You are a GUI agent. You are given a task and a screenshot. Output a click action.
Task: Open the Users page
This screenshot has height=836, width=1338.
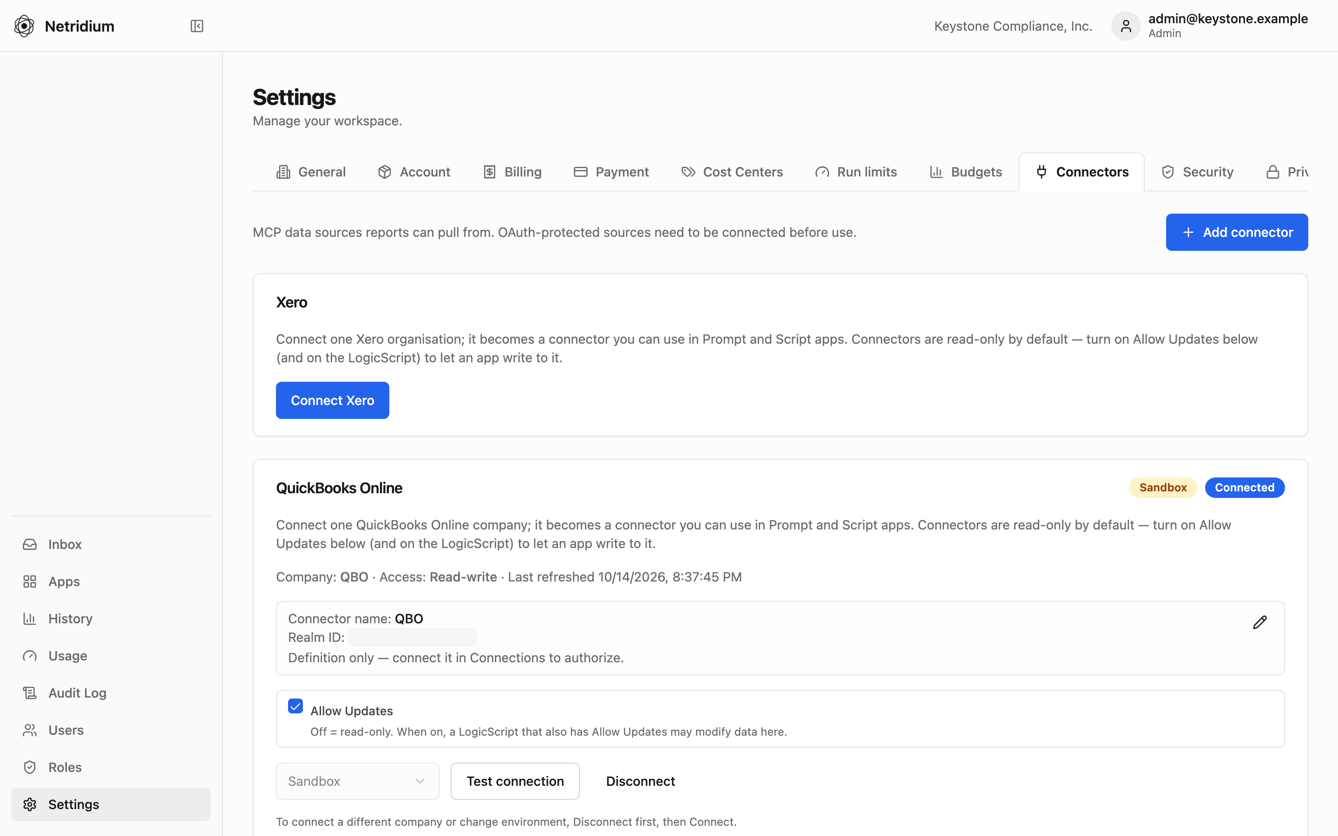click(x=111, y=730)
